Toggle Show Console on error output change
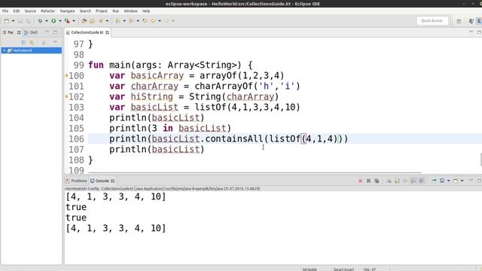 click(x=422, y=181)
